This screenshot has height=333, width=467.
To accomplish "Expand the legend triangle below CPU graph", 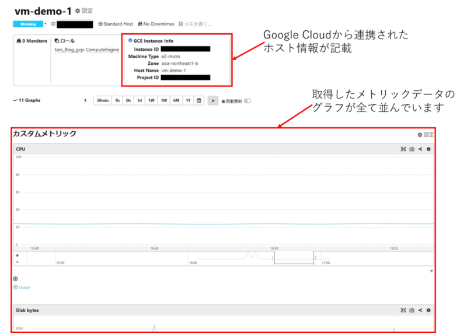I will click(431, 271).
